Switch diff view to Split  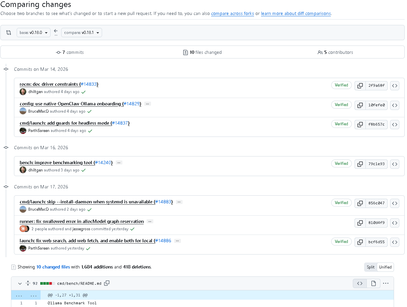point(371,267)
